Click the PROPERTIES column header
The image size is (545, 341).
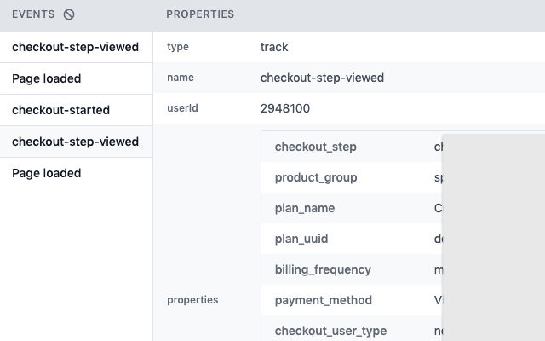coord(200,14)
